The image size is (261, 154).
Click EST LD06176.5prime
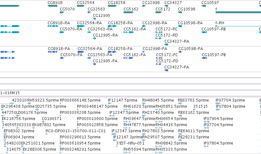(x=32, y=113)
